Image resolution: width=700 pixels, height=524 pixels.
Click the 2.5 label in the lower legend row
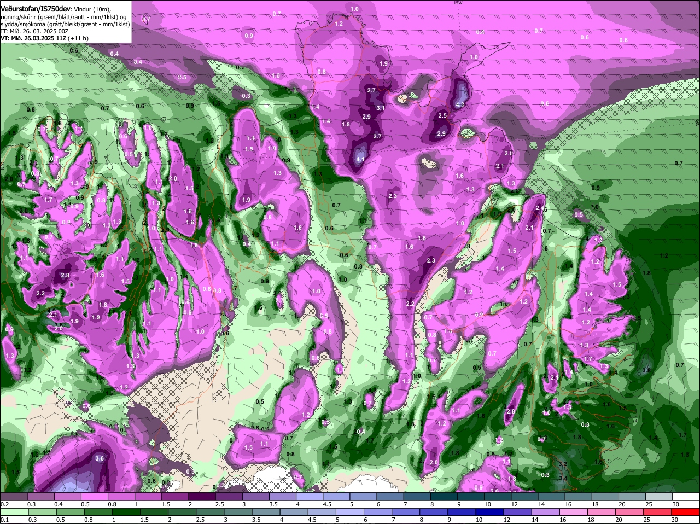200,520
